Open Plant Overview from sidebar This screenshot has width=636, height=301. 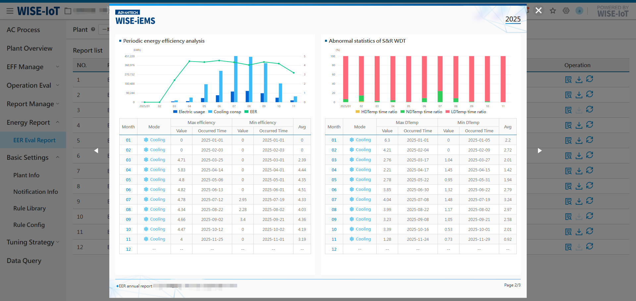(29, 48)
